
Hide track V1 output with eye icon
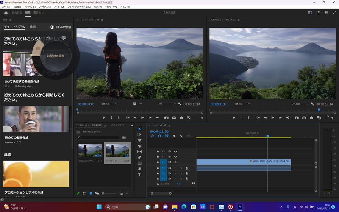click(x=175, y=162)
